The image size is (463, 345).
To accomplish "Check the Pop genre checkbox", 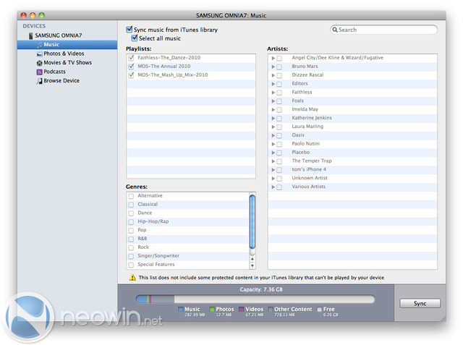I will [131, 230].
